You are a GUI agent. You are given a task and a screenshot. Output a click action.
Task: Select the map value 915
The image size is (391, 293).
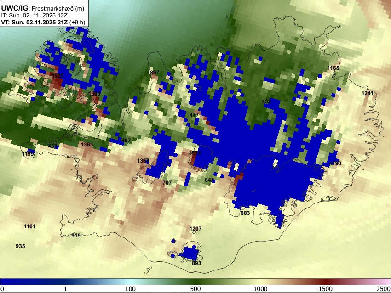pyautogui.click(x=76, y=235)
